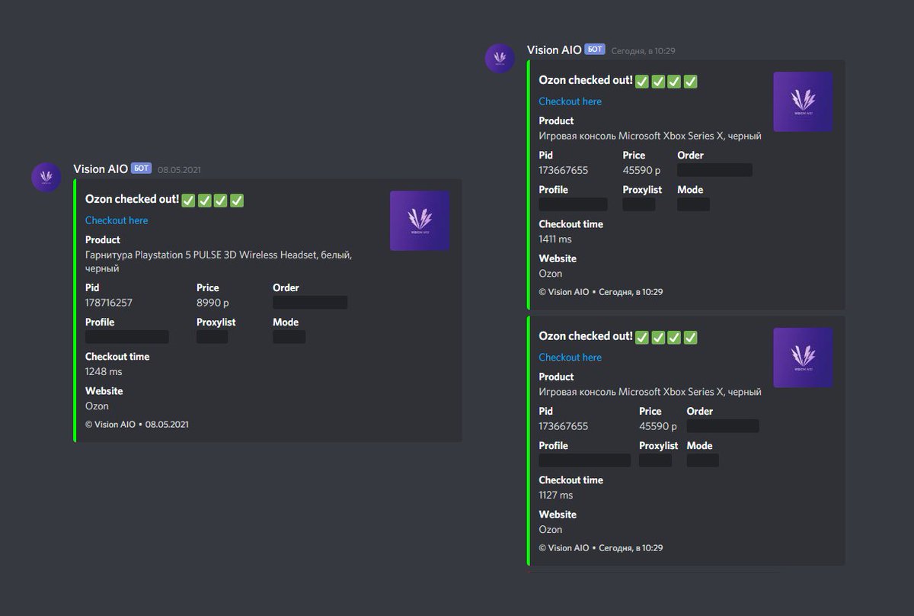
Task: Click Ozon website value in the headset embed
Action: click(x=97, y=406)
